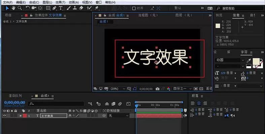This screenshot has width=265, height=134.
Task: Select the Zoom magnifier tool
Action: point(20,8)
